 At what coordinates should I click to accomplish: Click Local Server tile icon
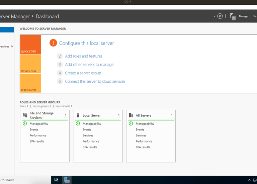pos(78,115)
